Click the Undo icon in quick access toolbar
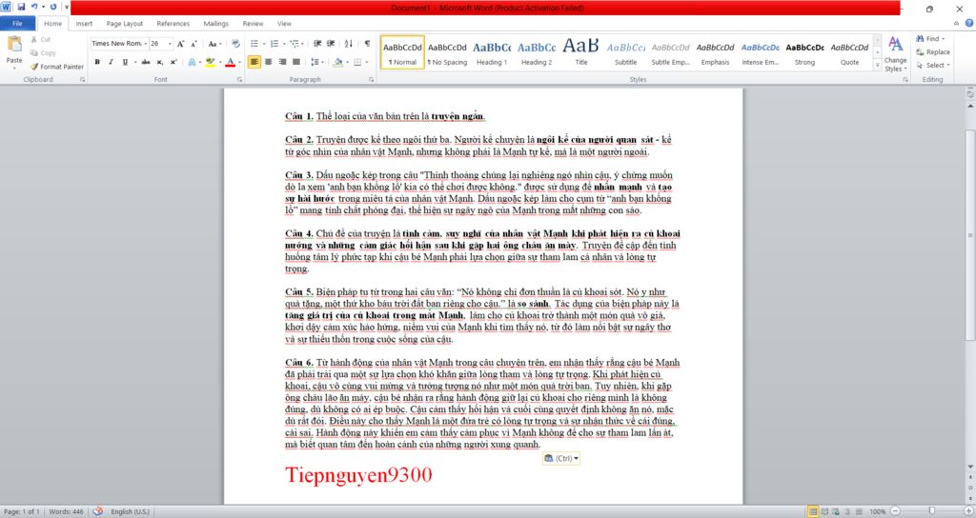This screenshot has width=976, height=518. (34, 7)
